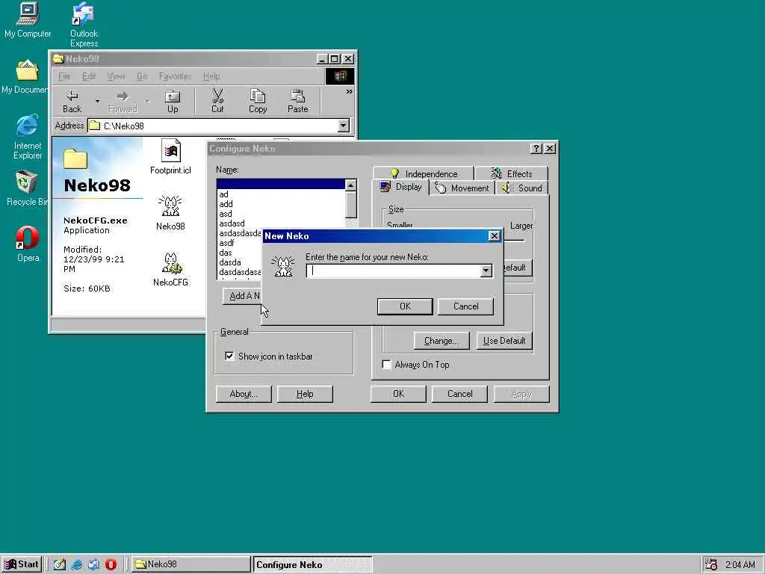The image size is (765, 574).
Task: Open the Favorites menu in Neko98 window
Action: 175,76
